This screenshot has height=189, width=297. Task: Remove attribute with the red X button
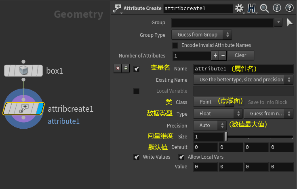118,68
